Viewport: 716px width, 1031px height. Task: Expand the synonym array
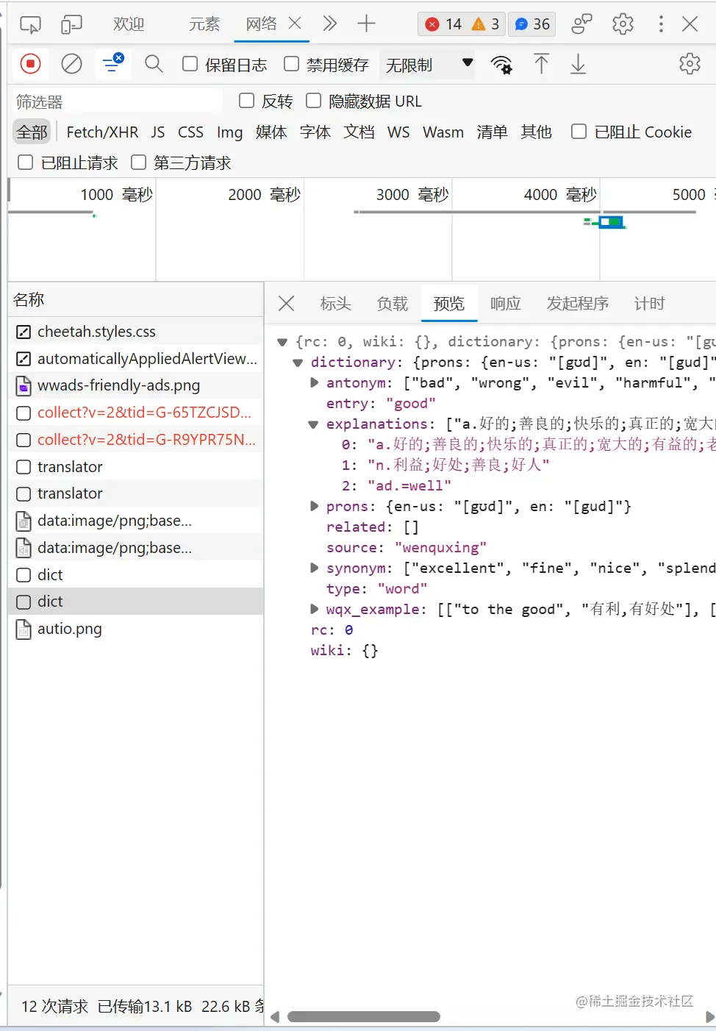coord(314,568)
